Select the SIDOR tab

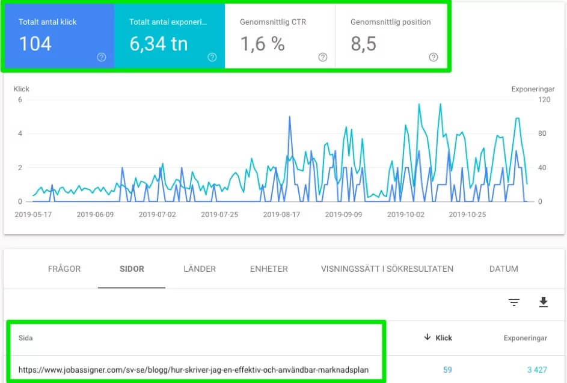131,269
